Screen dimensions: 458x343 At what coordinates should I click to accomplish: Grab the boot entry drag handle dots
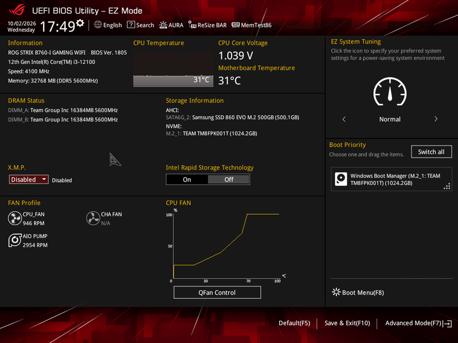[x=447, y=186]
